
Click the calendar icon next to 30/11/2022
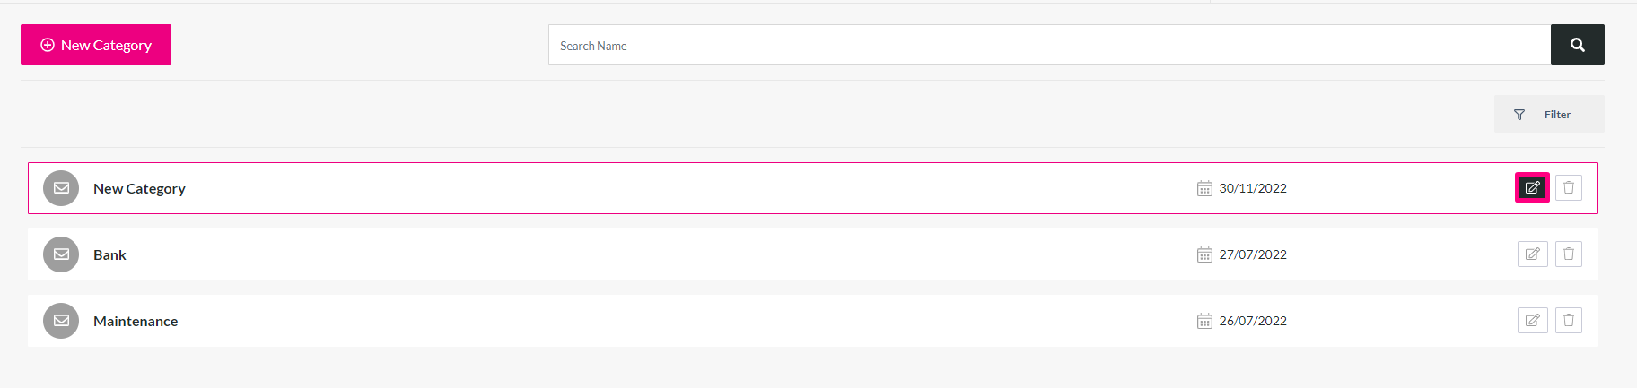pos(1204,188)
